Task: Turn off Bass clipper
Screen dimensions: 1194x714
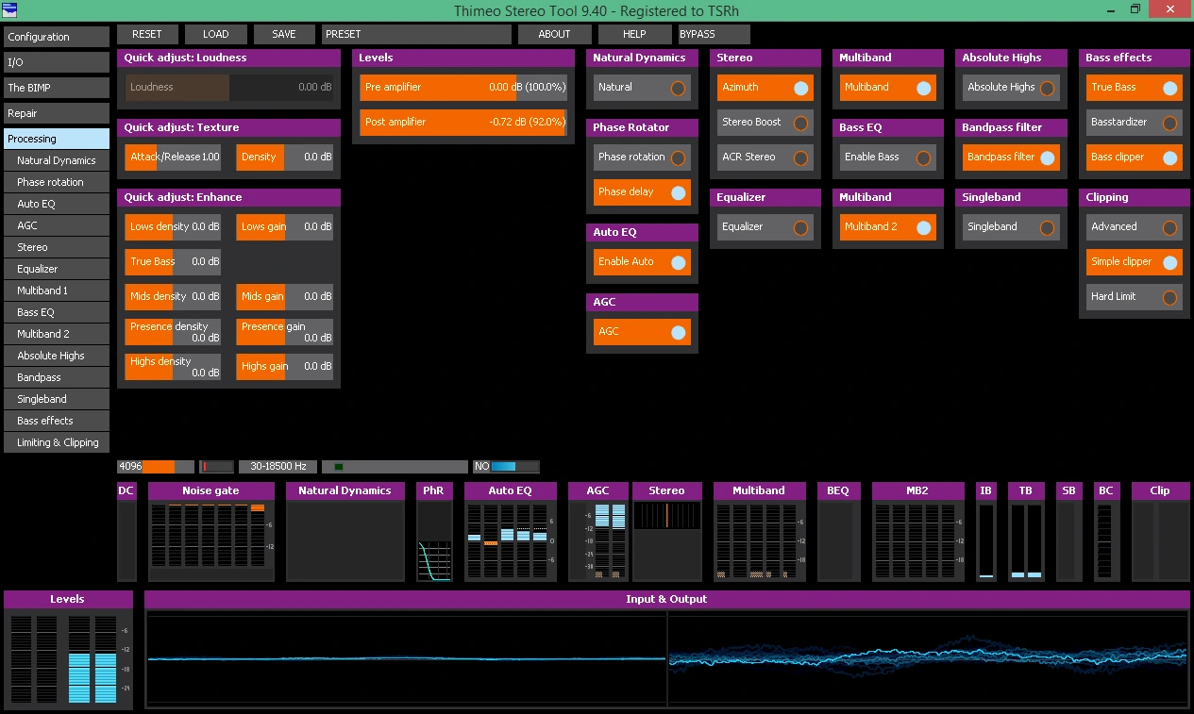Action: [x=1134, y=157]
